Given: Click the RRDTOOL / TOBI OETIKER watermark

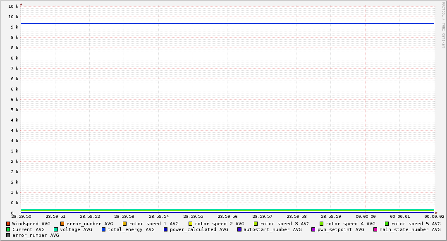Looking at the screenshot, I should pos(443,25).
